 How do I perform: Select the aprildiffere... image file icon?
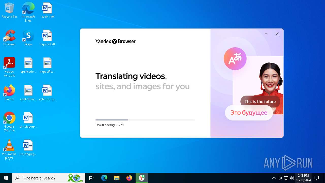coord(28,93)
